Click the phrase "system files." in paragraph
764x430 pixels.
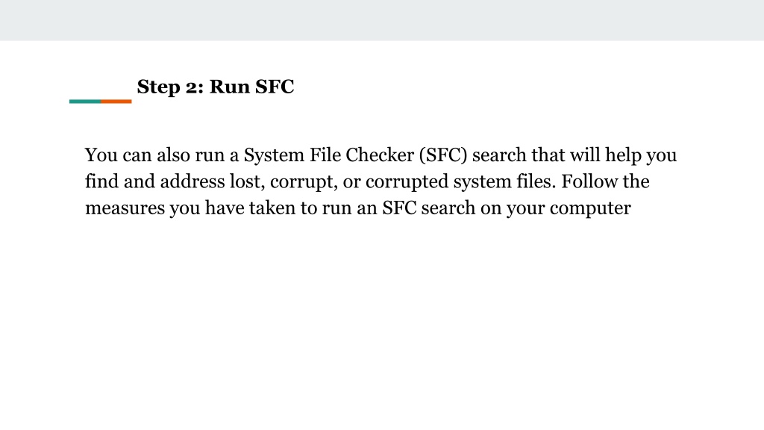[x=505, y=182]
